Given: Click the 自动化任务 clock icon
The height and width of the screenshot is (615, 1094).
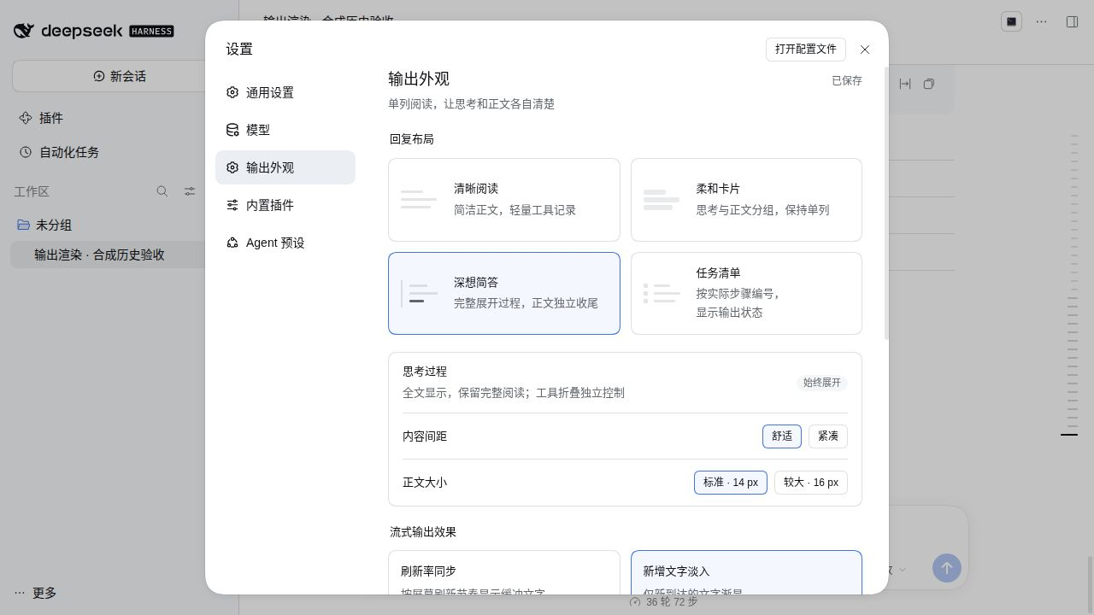Looking at the screenshot, I should [x=26, y=152].
